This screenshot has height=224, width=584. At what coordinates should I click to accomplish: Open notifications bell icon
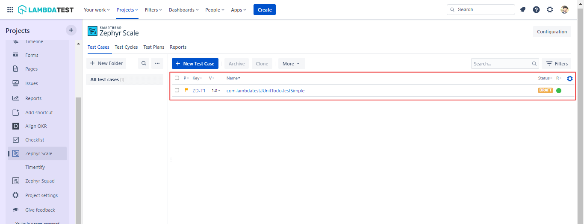click(522, 9)
